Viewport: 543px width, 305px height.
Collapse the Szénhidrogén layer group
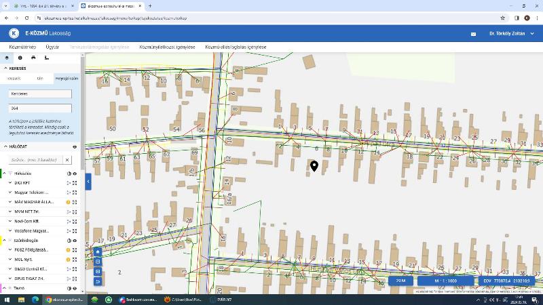coord(4,241)
